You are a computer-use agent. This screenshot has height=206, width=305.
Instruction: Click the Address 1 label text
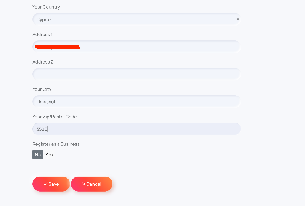[x=43, y=34]
